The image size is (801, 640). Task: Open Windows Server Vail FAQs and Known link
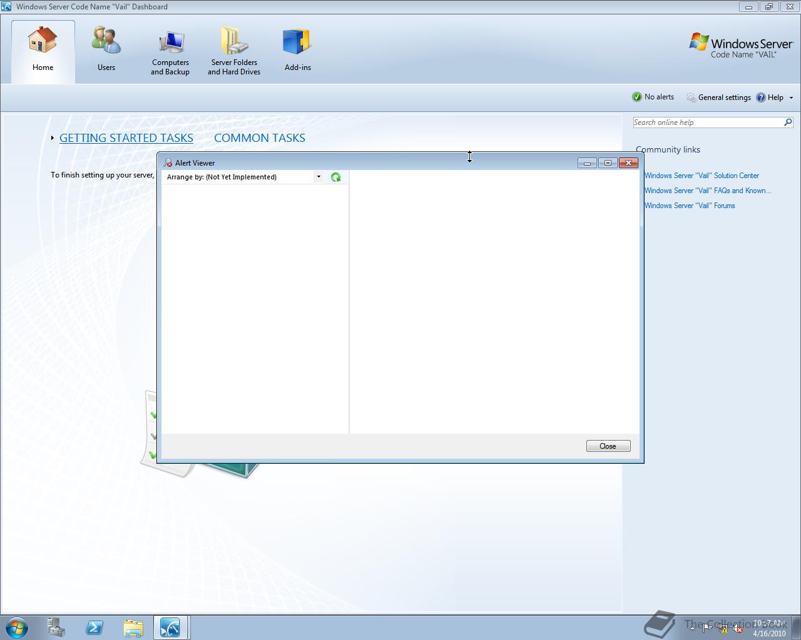coord(708,191)
